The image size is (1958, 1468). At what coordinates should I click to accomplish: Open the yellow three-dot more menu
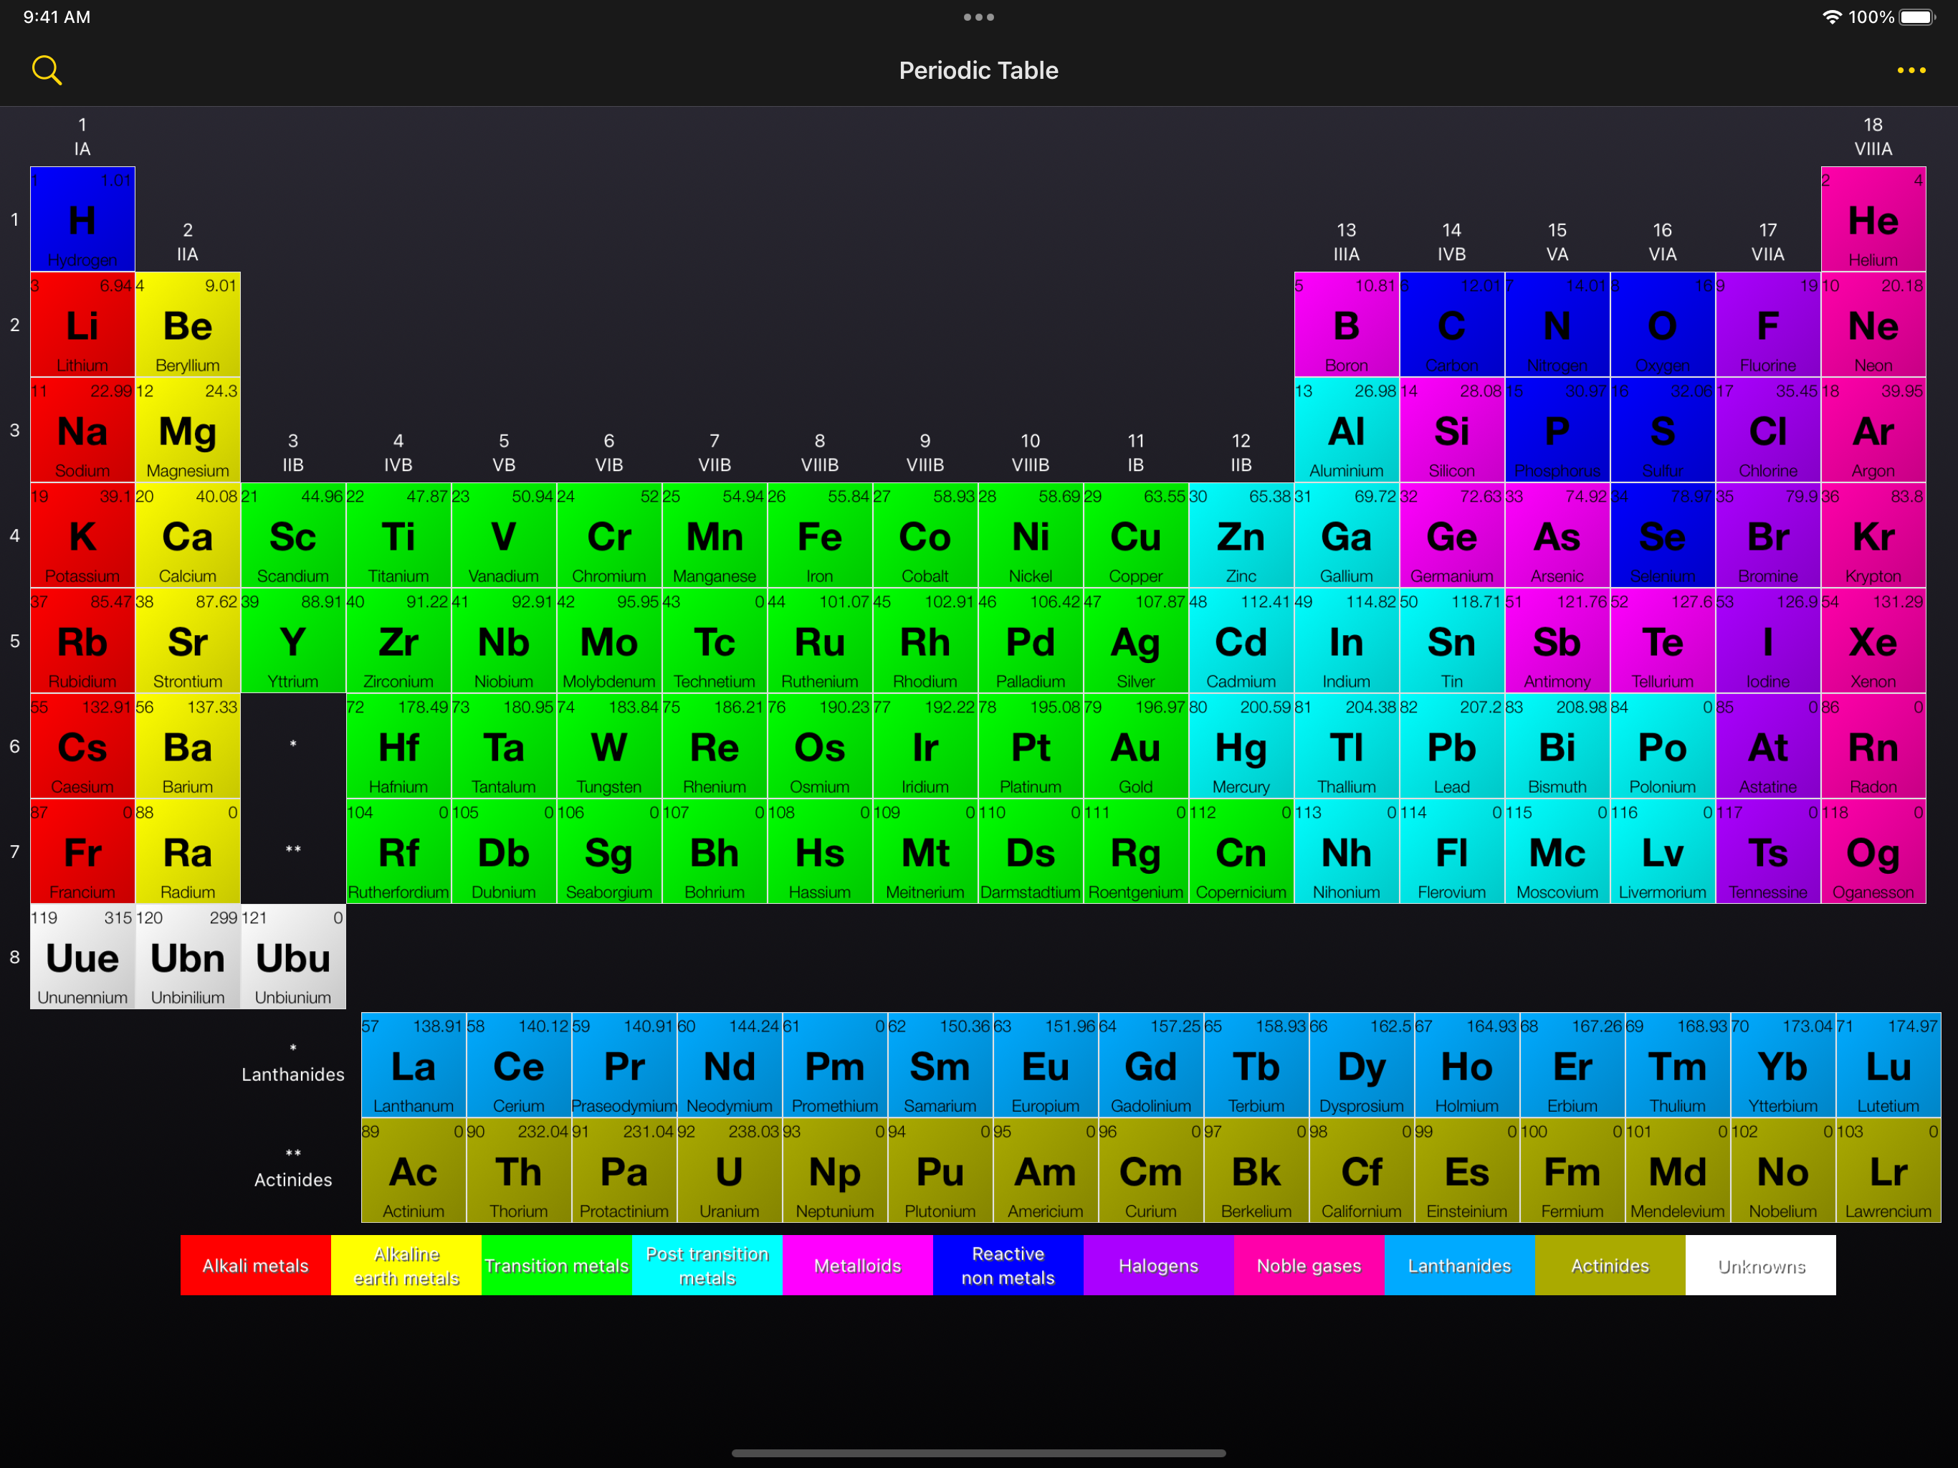coord(1911,70)
